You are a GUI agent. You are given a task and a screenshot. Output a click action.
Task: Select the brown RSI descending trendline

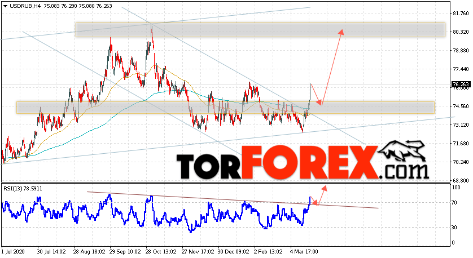(x=233, y=200)
